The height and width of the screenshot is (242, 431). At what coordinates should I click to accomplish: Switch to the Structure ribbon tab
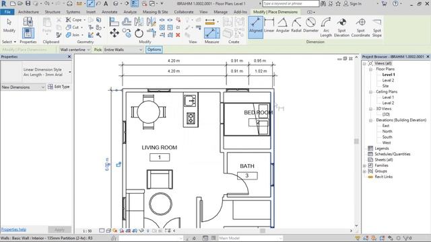pos(53,12)
